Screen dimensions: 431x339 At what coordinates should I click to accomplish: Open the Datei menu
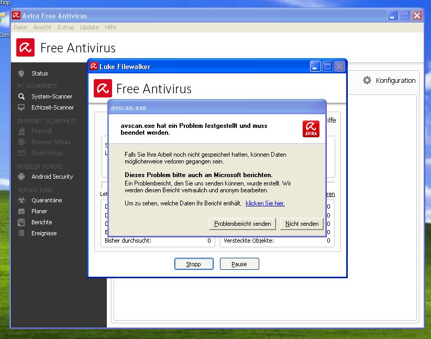(20, 27)
